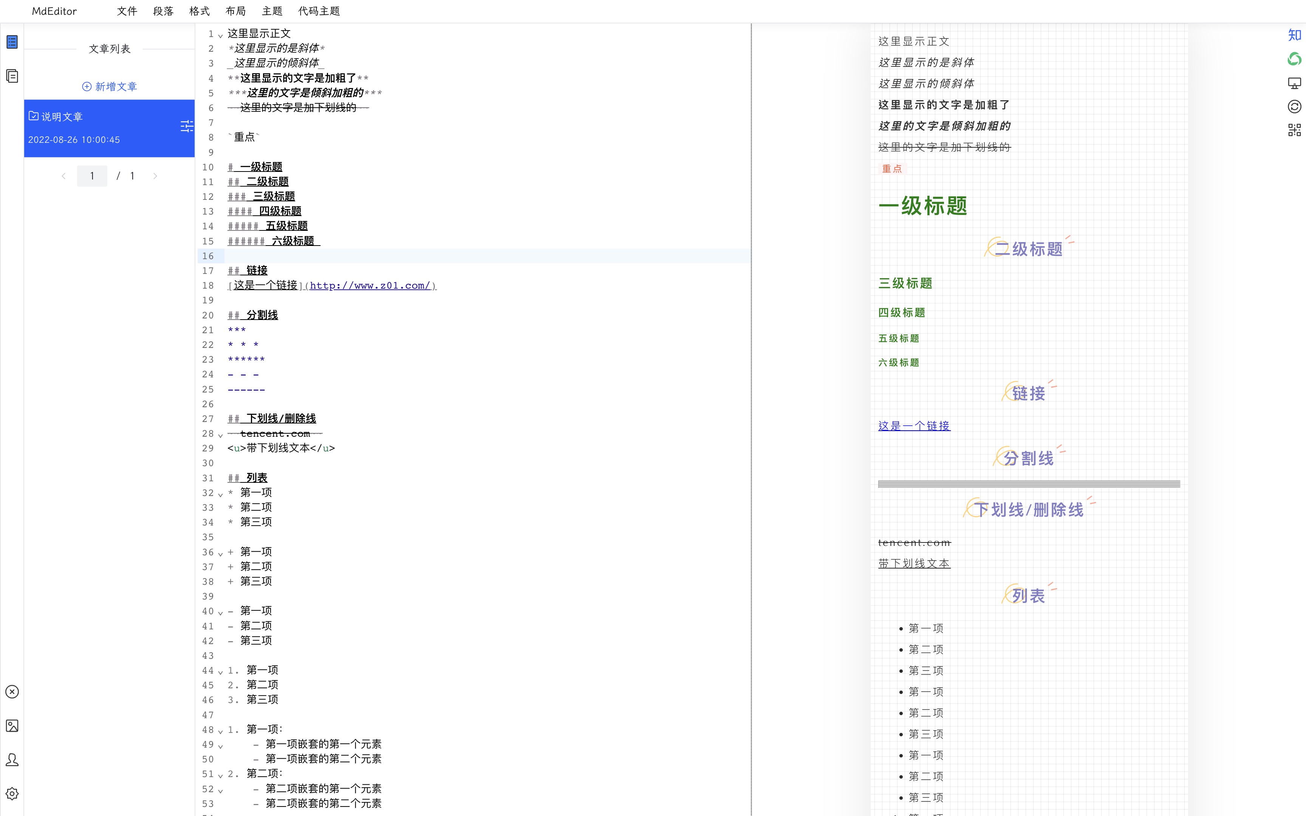Click the next page arrow in pagination

pos(155,176)
